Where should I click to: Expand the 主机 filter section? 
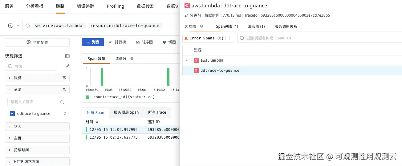pyautogui.click(x=37, y=138)
